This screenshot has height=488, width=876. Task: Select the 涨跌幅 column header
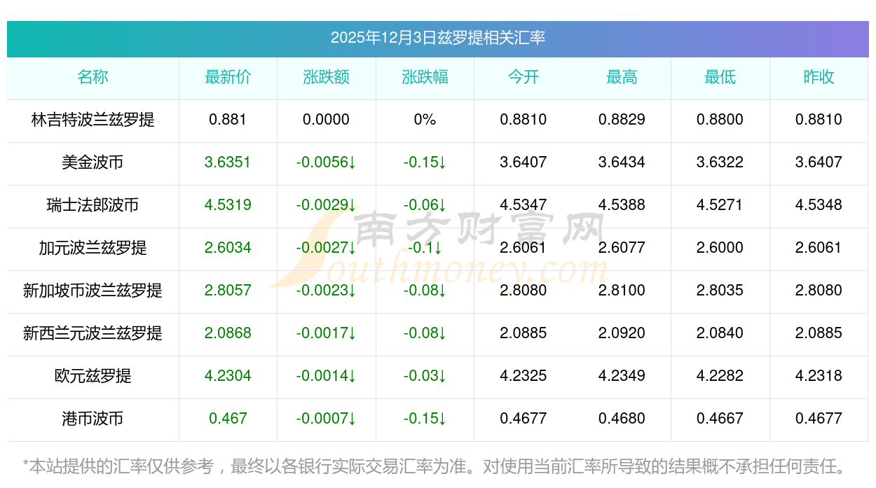coord(425,77)
